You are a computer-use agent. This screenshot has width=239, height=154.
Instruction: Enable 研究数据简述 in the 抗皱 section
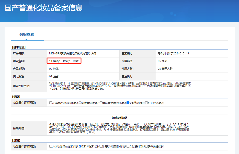(147, 147)
